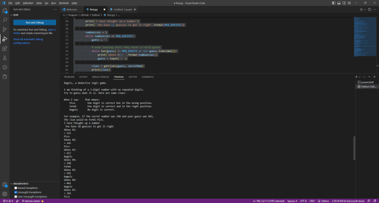379x203 pixels.
Task: Click unsaved dot on first.py tab
Action: [104, 9]
